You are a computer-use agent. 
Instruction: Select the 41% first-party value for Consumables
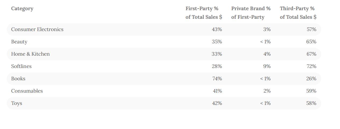coord(217,91)
